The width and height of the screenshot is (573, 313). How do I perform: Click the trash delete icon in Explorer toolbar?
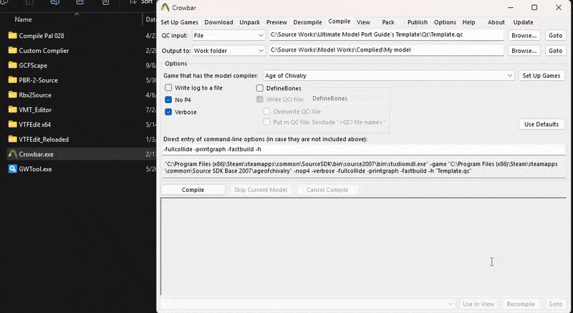click(106, 3)
